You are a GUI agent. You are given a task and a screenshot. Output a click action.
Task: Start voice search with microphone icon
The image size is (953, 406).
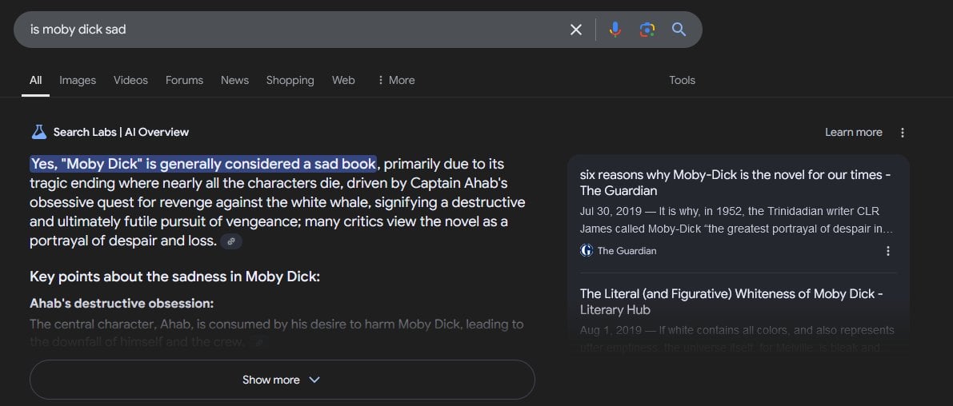coord(615,29)
